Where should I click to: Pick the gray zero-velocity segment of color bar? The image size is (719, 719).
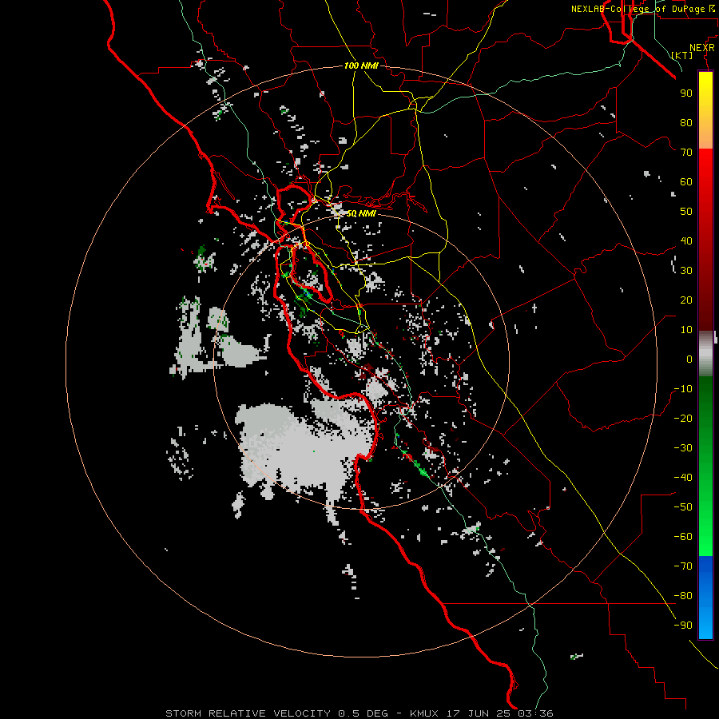[705, 353]
